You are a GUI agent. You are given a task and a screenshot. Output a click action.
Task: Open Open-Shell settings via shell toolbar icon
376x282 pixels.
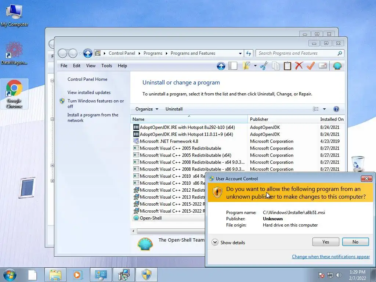coord(337,66)
